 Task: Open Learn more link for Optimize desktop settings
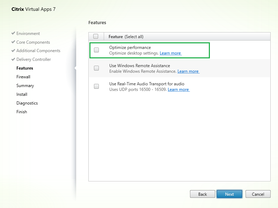pyautogui.click(x=170, y=53)
